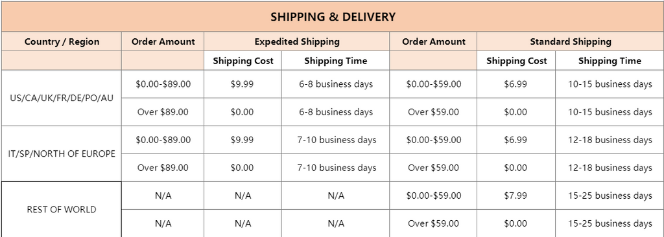Click the first $6.99 standard shipping cost cell
This screenshot has width=664, height=237.
(516, 84)
